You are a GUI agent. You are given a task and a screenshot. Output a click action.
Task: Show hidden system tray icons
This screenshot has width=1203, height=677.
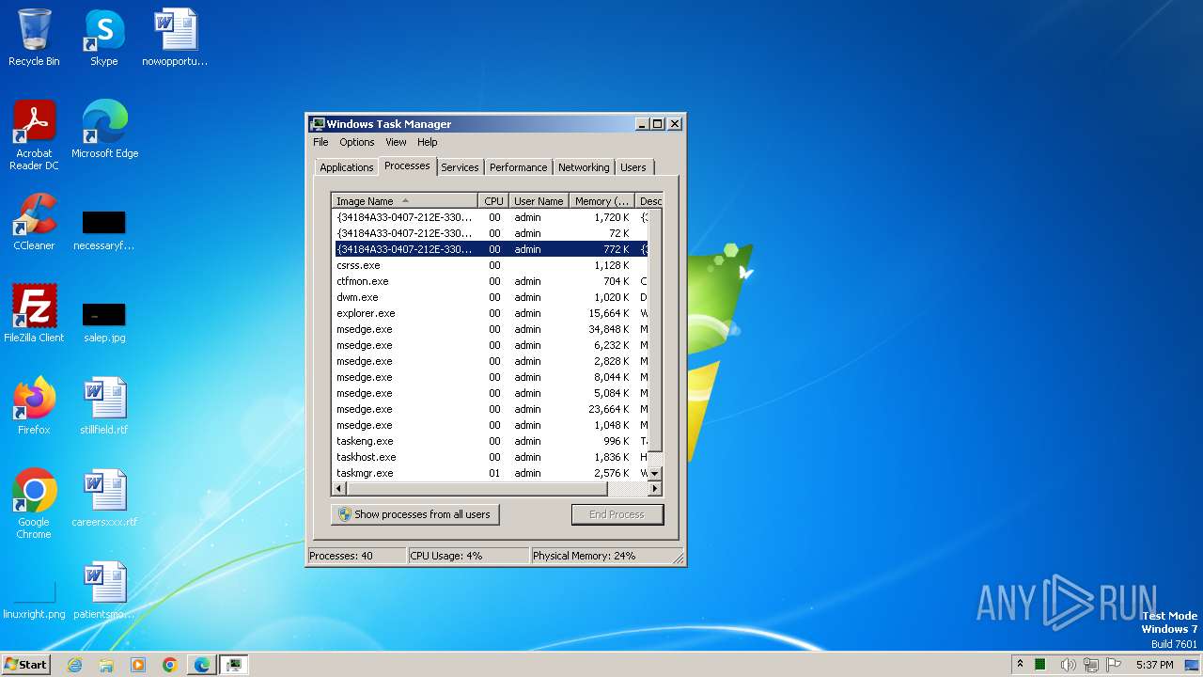pyautogui.click(x=1021, y=664)
